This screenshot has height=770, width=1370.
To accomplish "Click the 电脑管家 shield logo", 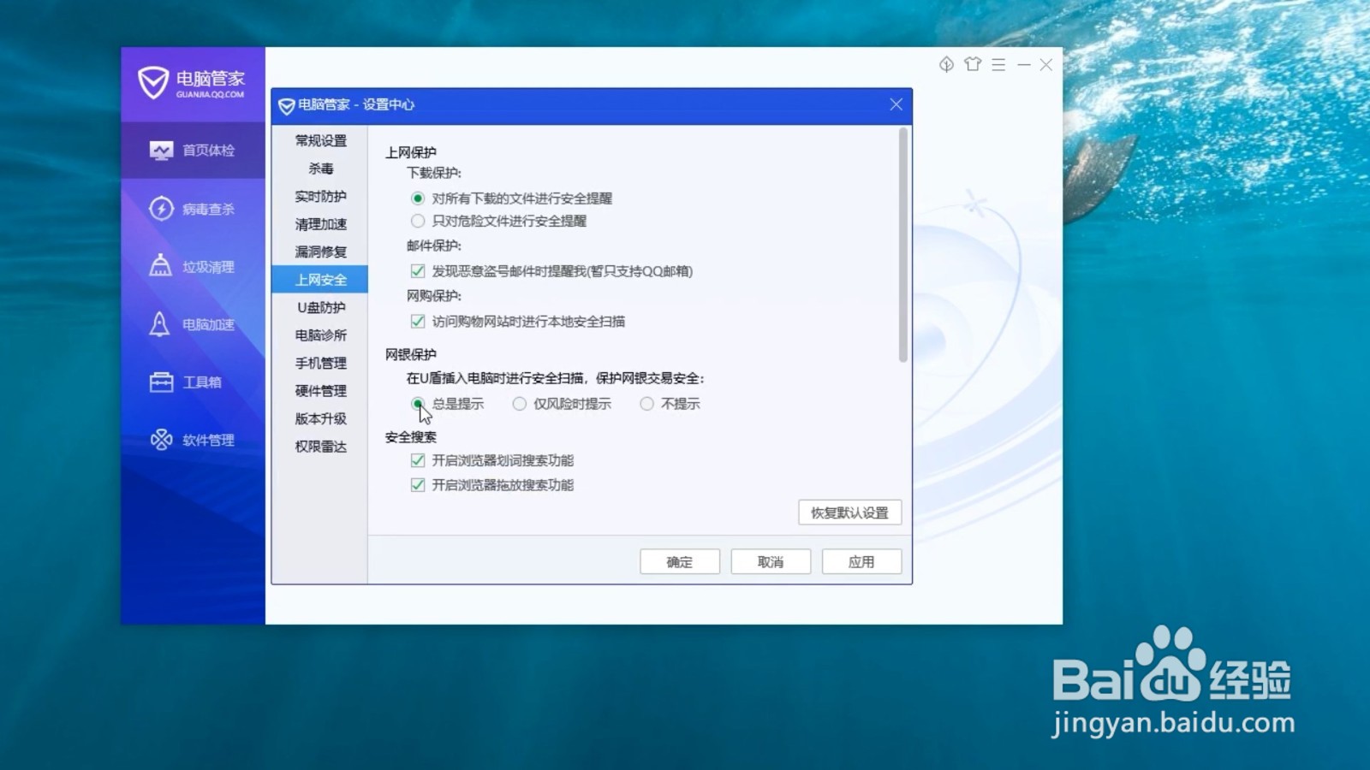I will [x=153, y=83].
